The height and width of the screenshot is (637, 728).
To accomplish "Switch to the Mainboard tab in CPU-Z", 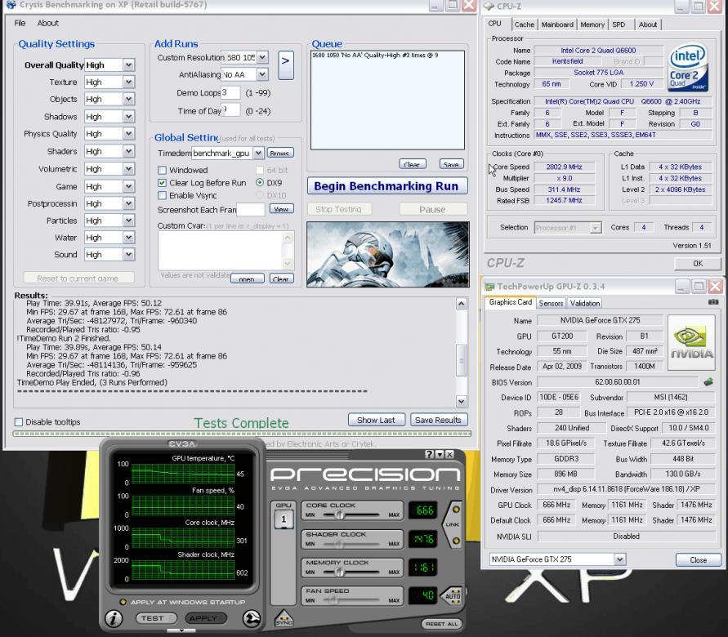I will click(557, 24).
